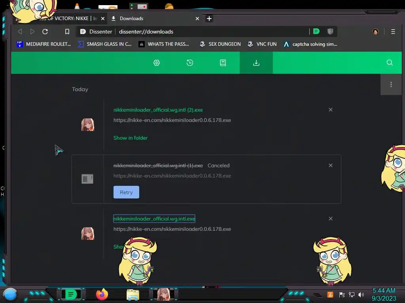Close the Downloads tab
This screenshot has width=405, height=303.
tap(197, 19)
